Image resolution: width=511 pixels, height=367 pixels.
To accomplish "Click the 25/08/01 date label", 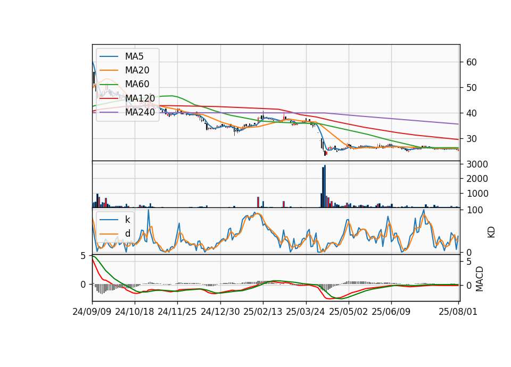I will point(458,312).
